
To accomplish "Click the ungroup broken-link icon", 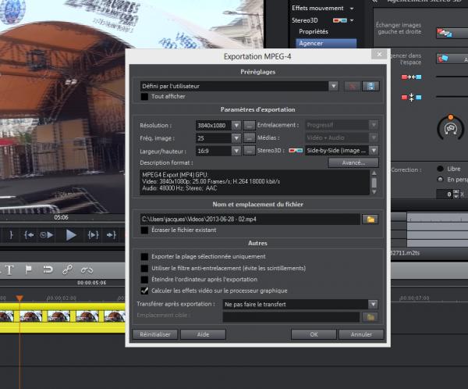I will [87, 269].
